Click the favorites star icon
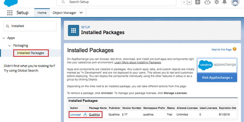244x122 pixels. pyautogui.click(x=184, y=2)
